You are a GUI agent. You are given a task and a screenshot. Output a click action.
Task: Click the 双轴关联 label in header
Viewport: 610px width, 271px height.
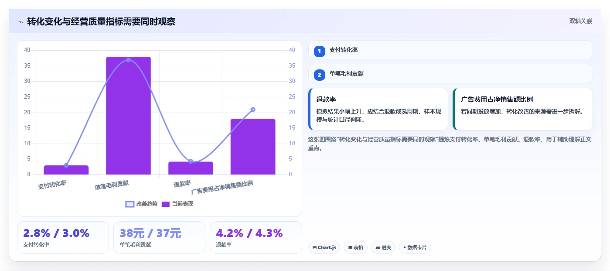[x=580, y=21]
